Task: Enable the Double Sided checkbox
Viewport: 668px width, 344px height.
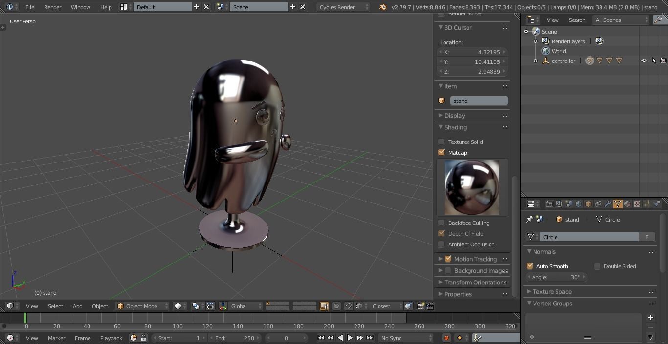Action: tap(597, 266)
